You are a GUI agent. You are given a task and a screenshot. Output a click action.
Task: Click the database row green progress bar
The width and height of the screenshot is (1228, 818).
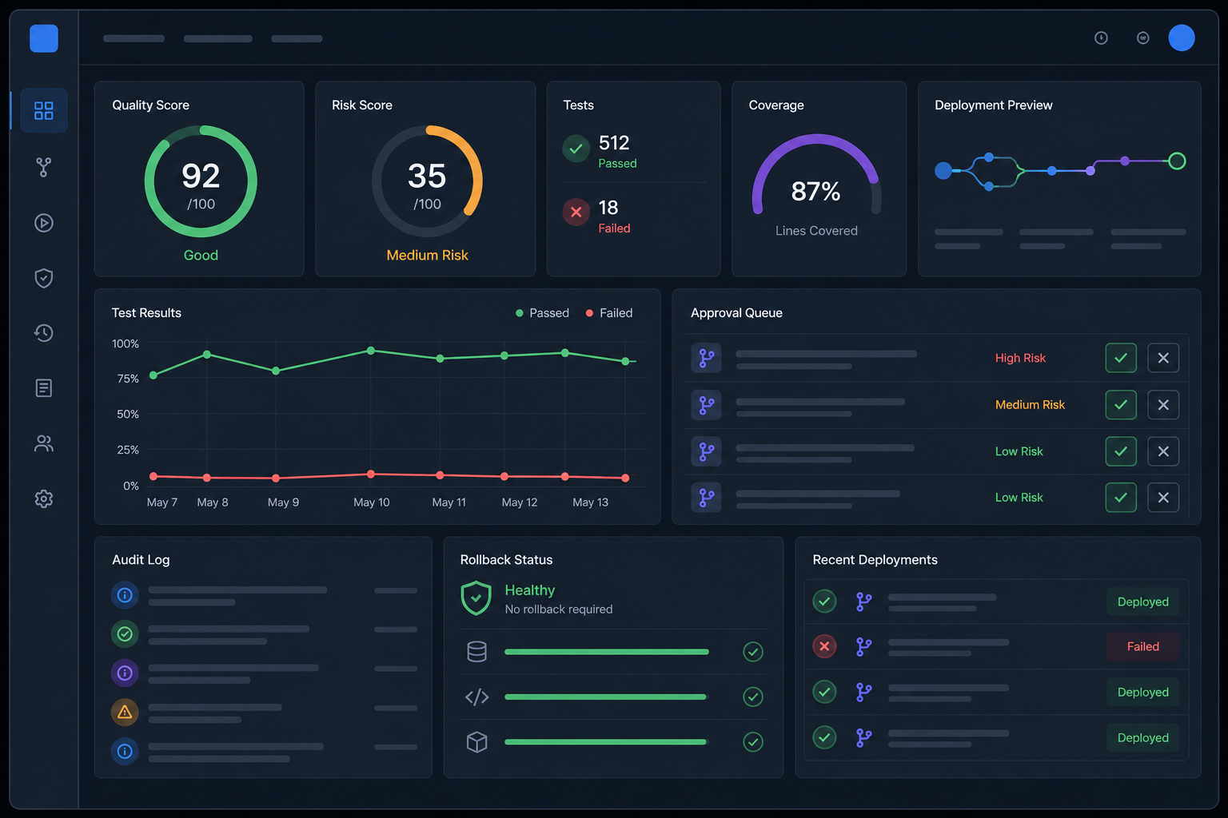pos(607,652)
